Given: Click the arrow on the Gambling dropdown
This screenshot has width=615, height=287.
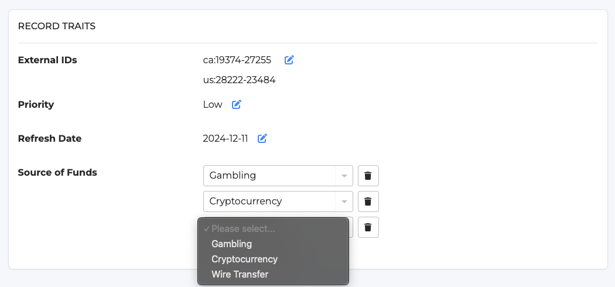Looking at the screenshot, I should coord(344,176).
